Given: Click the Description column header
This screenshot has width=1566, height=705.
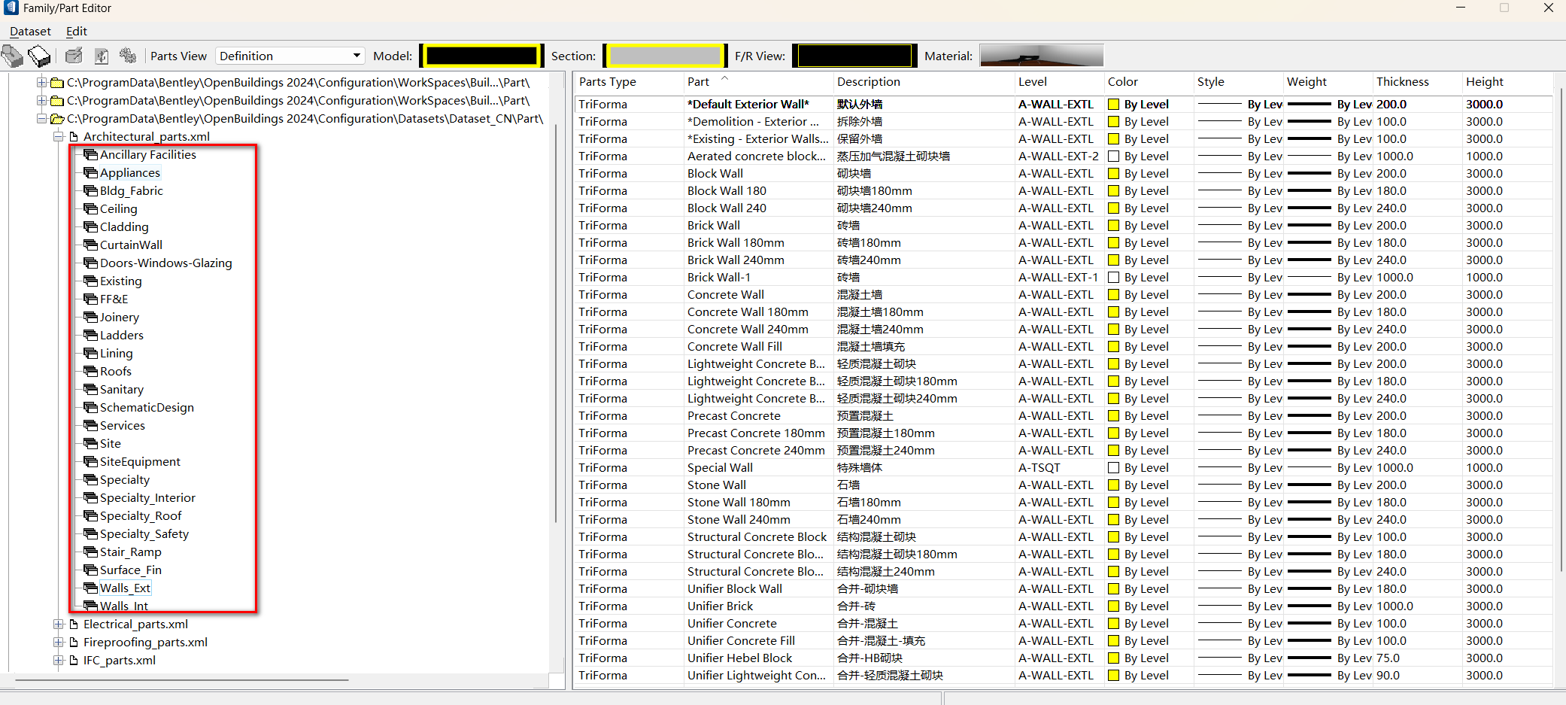Looking at the screenshot, I should (868, 81).
